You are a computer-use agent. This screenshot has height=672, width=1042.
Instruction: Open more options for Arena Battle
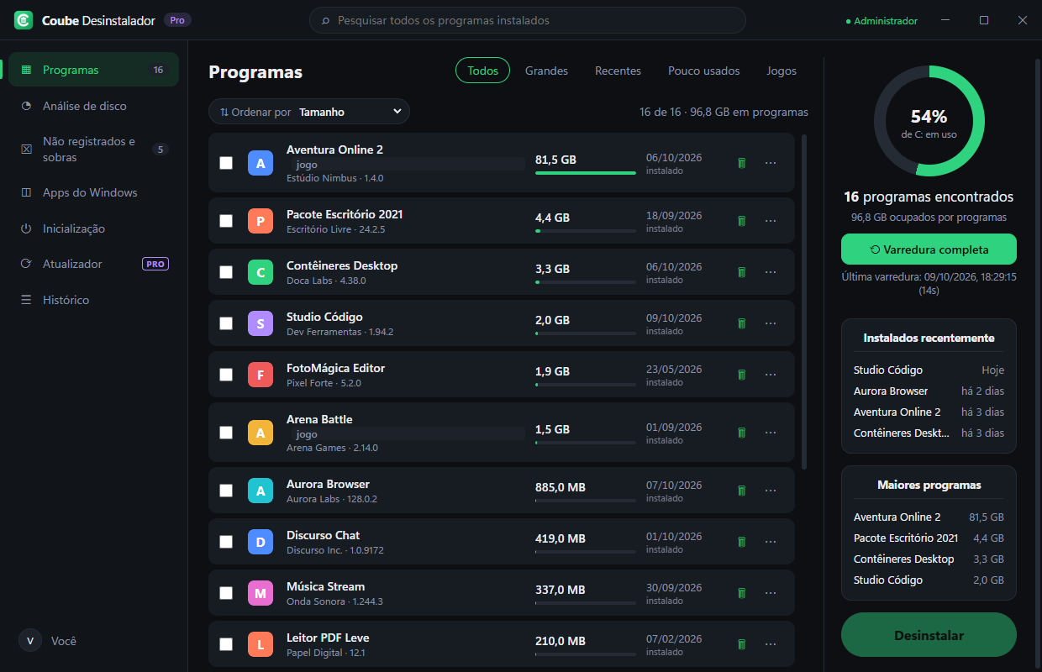pos(771,433)
